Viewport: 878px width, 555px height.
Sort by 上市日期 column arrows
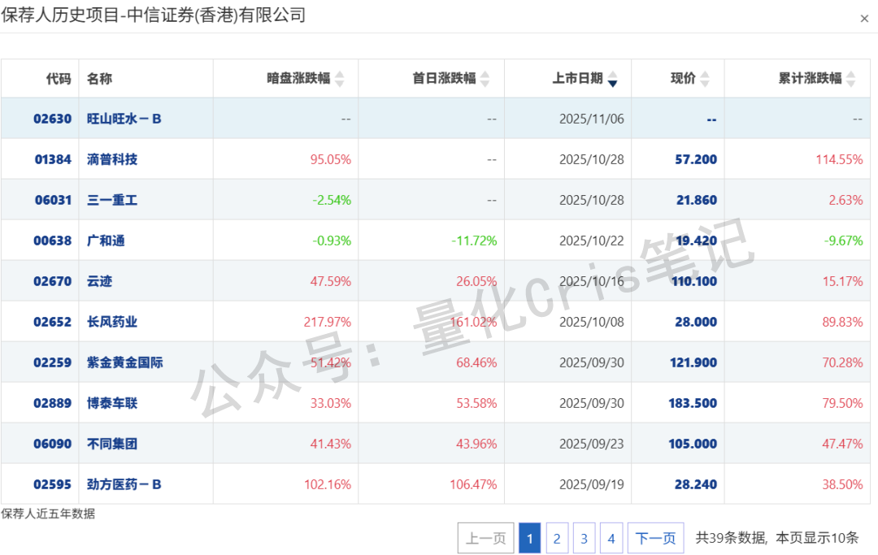coord(613,79)
